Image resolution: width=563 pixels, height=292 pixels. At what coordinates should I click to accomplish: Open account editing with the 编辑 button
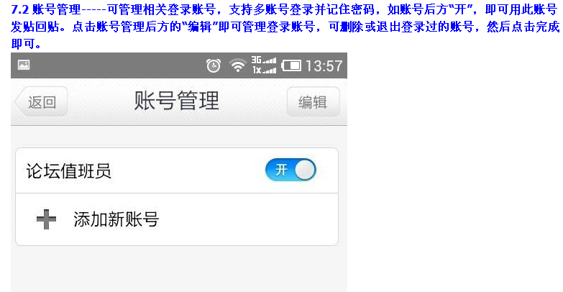click(x=313, y=102)
